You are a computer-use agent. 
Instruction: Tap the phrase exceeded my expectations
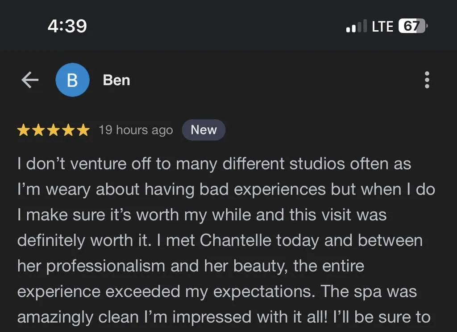210,292
